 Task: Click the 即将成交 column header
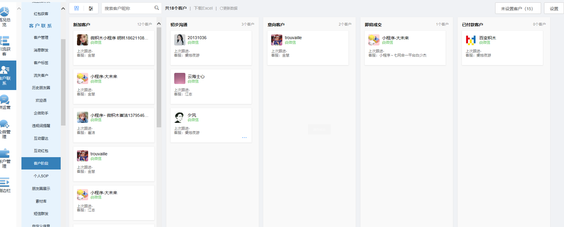click(x=373, y=25)
